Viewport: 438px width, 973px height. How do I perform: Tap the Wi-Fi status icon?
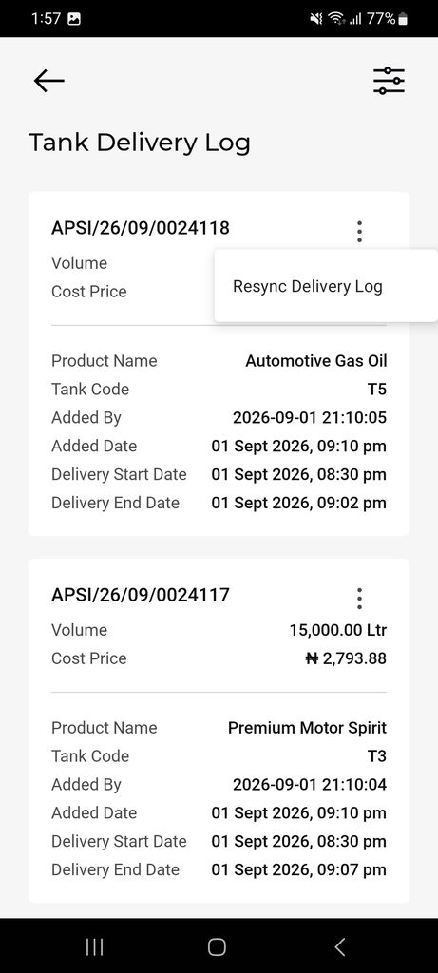337,19
